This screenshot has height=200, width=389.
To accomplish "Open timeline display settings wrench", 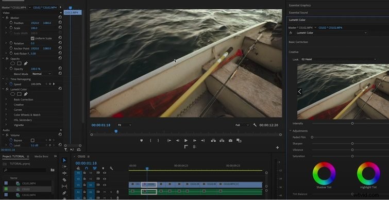I will (x=111, y=168).
